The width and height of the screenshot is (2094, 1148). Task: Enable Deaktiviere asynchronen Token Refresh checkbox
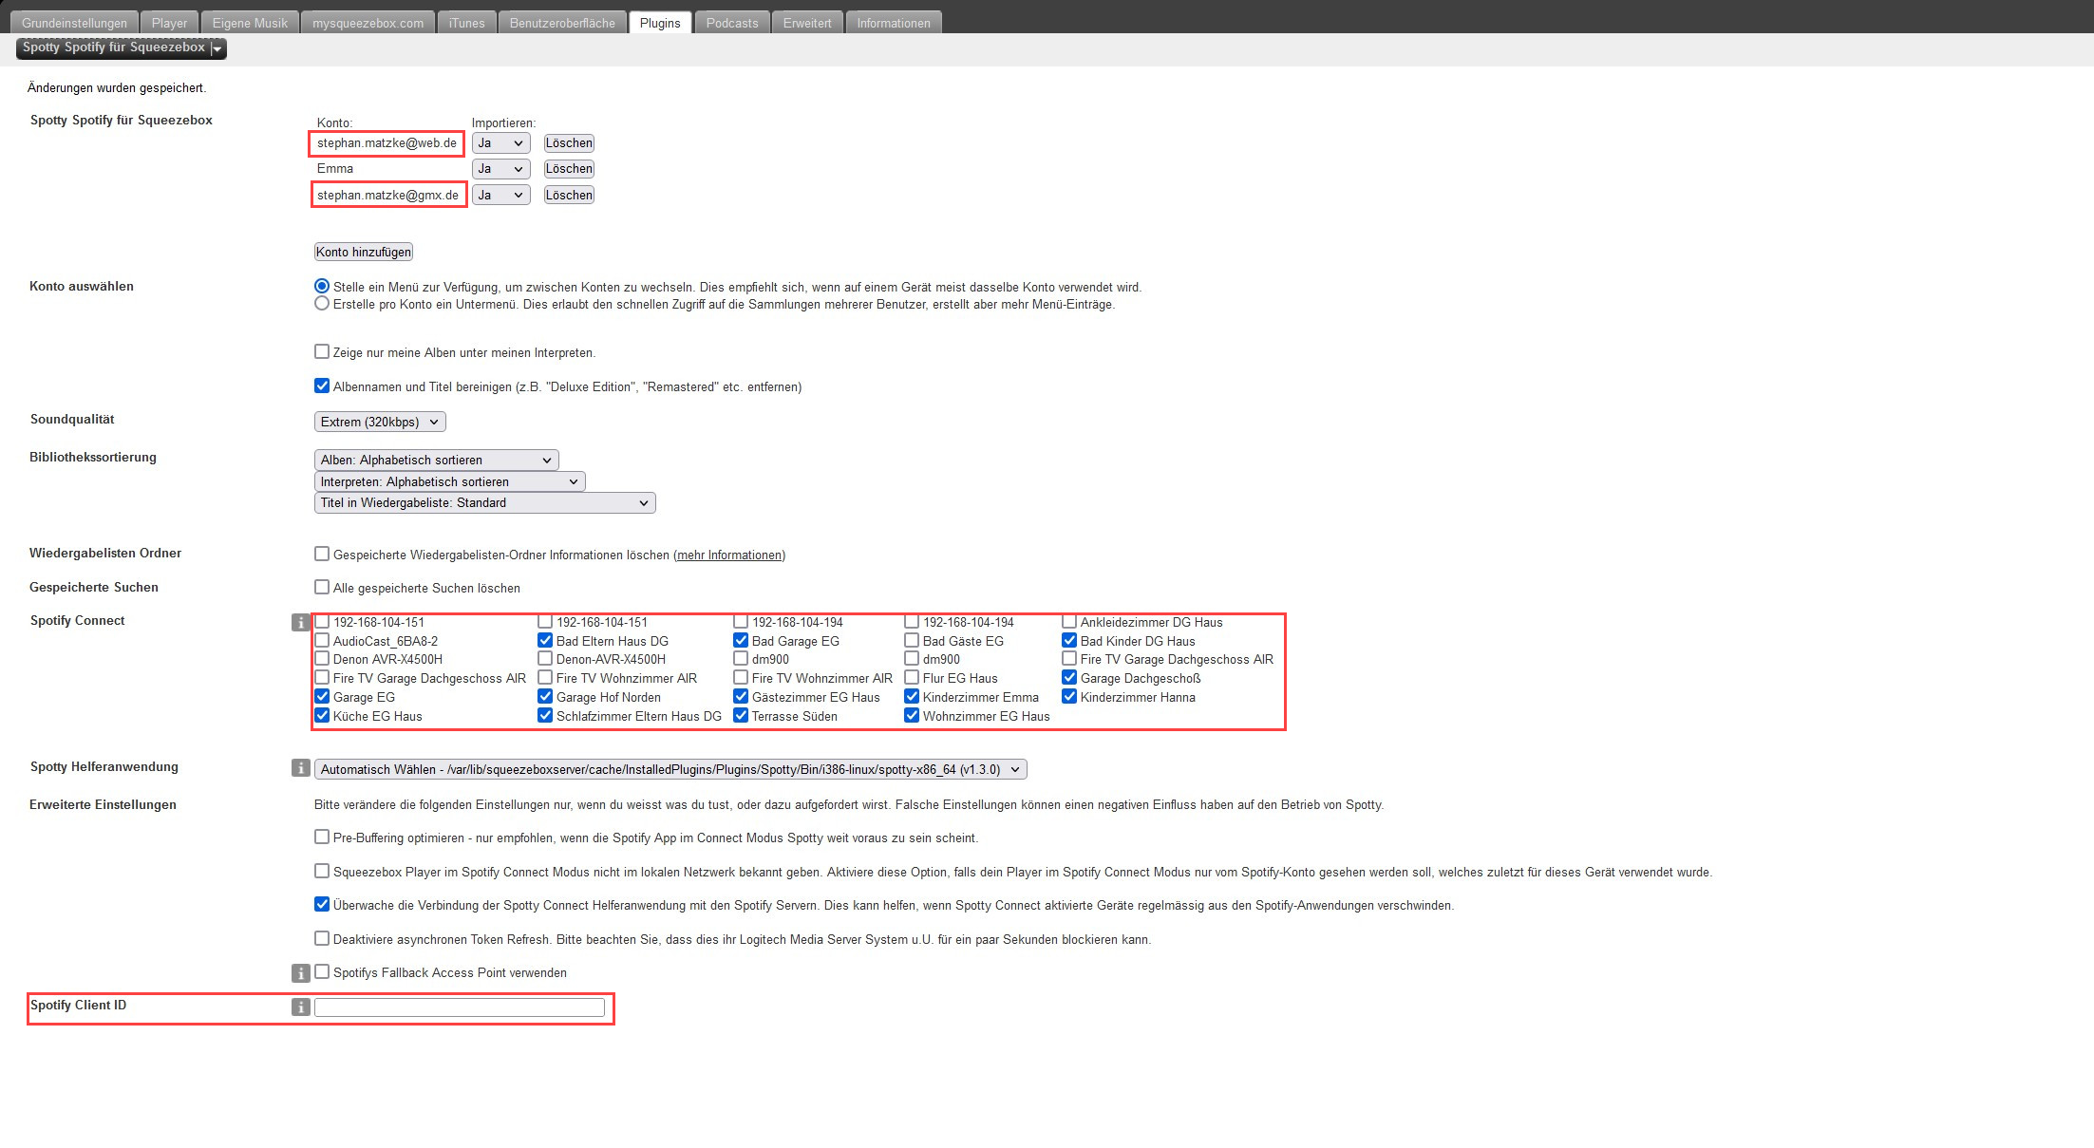tap(322, 938)
